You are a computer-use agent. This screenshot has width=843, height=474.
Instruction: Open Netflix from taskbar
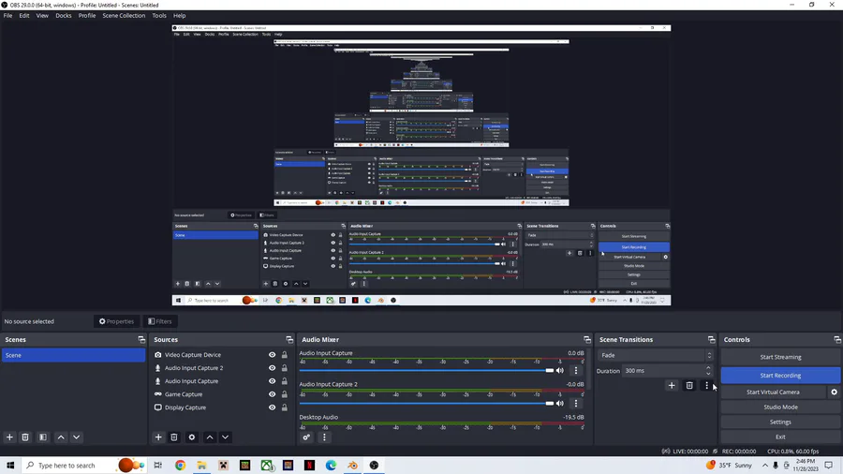tap(310, 466)
